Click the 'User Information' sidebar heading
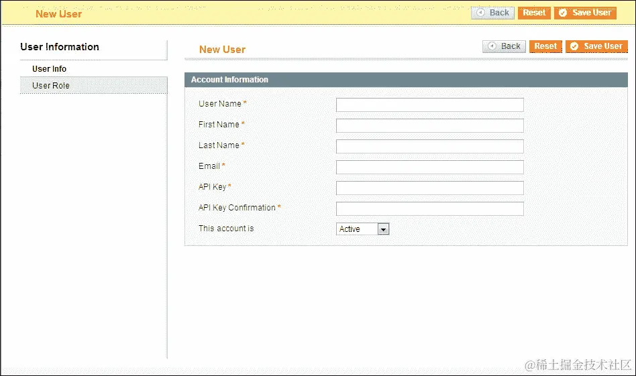This screenshot has width=636, height=376. [60, 47]
